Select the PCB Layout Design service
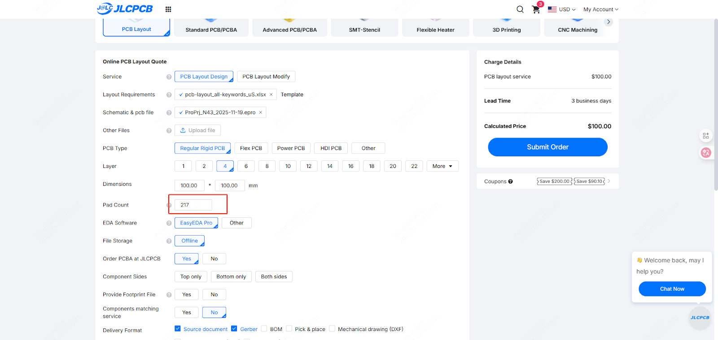Image resolution: width=718 pixels, height=340 pixels. pos(204,77)
